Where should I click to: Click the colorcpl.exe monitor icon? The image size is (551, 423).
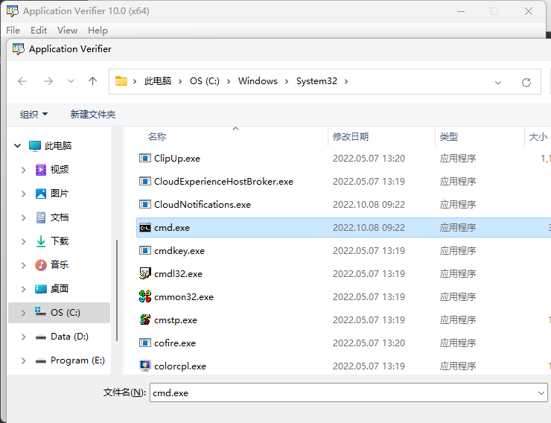pos(144,366)
